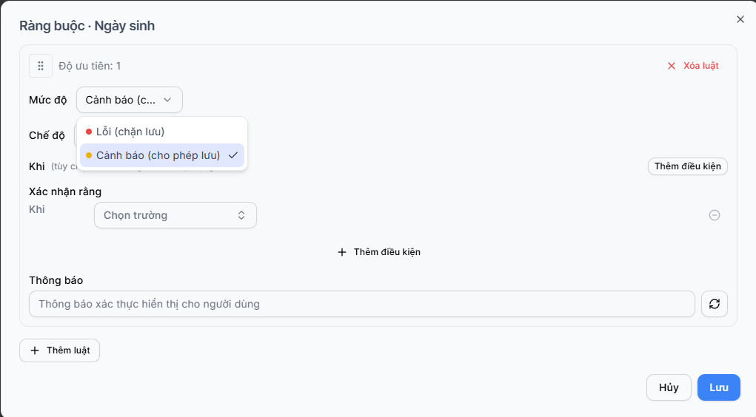Click Thêm điều kiện button in Khi row
Image resolution: width=756 pixels, height=417 pixels.
pos(688,166)
